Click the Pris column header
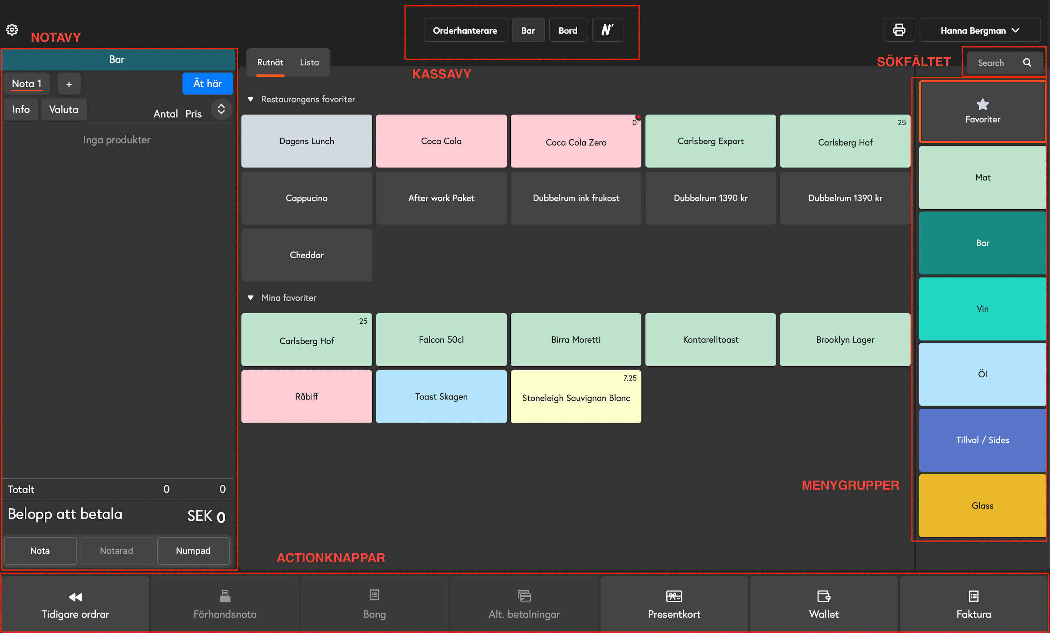 [193, 114]
